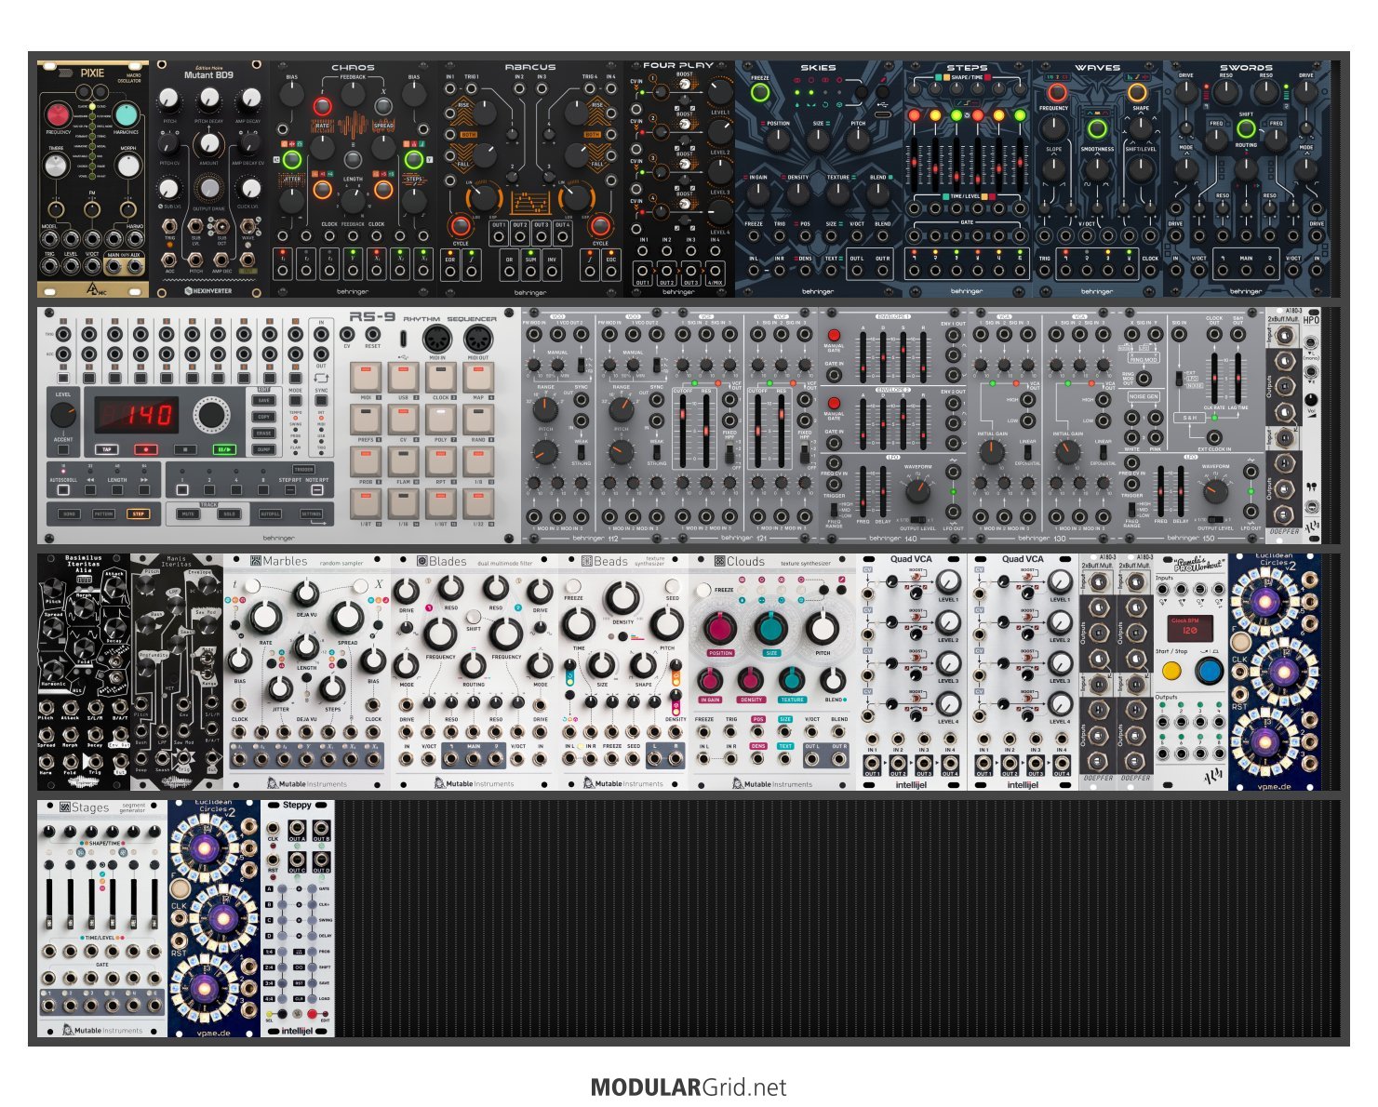Click the RS-9 data encoder wheel
1378x1107 pixels.
pos(211,415)
